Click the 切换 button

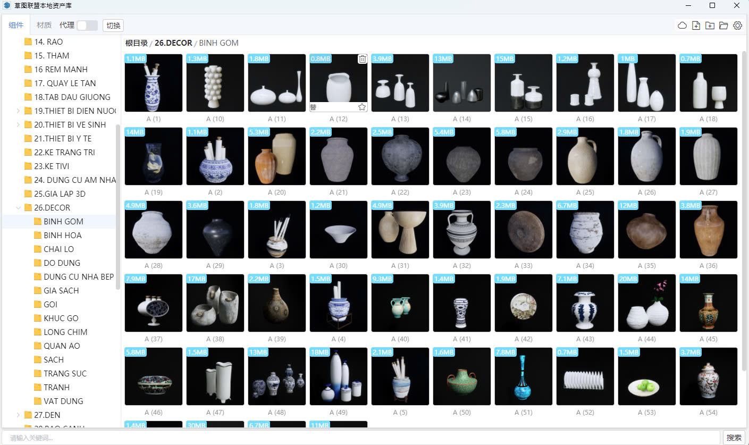(113, 26)
